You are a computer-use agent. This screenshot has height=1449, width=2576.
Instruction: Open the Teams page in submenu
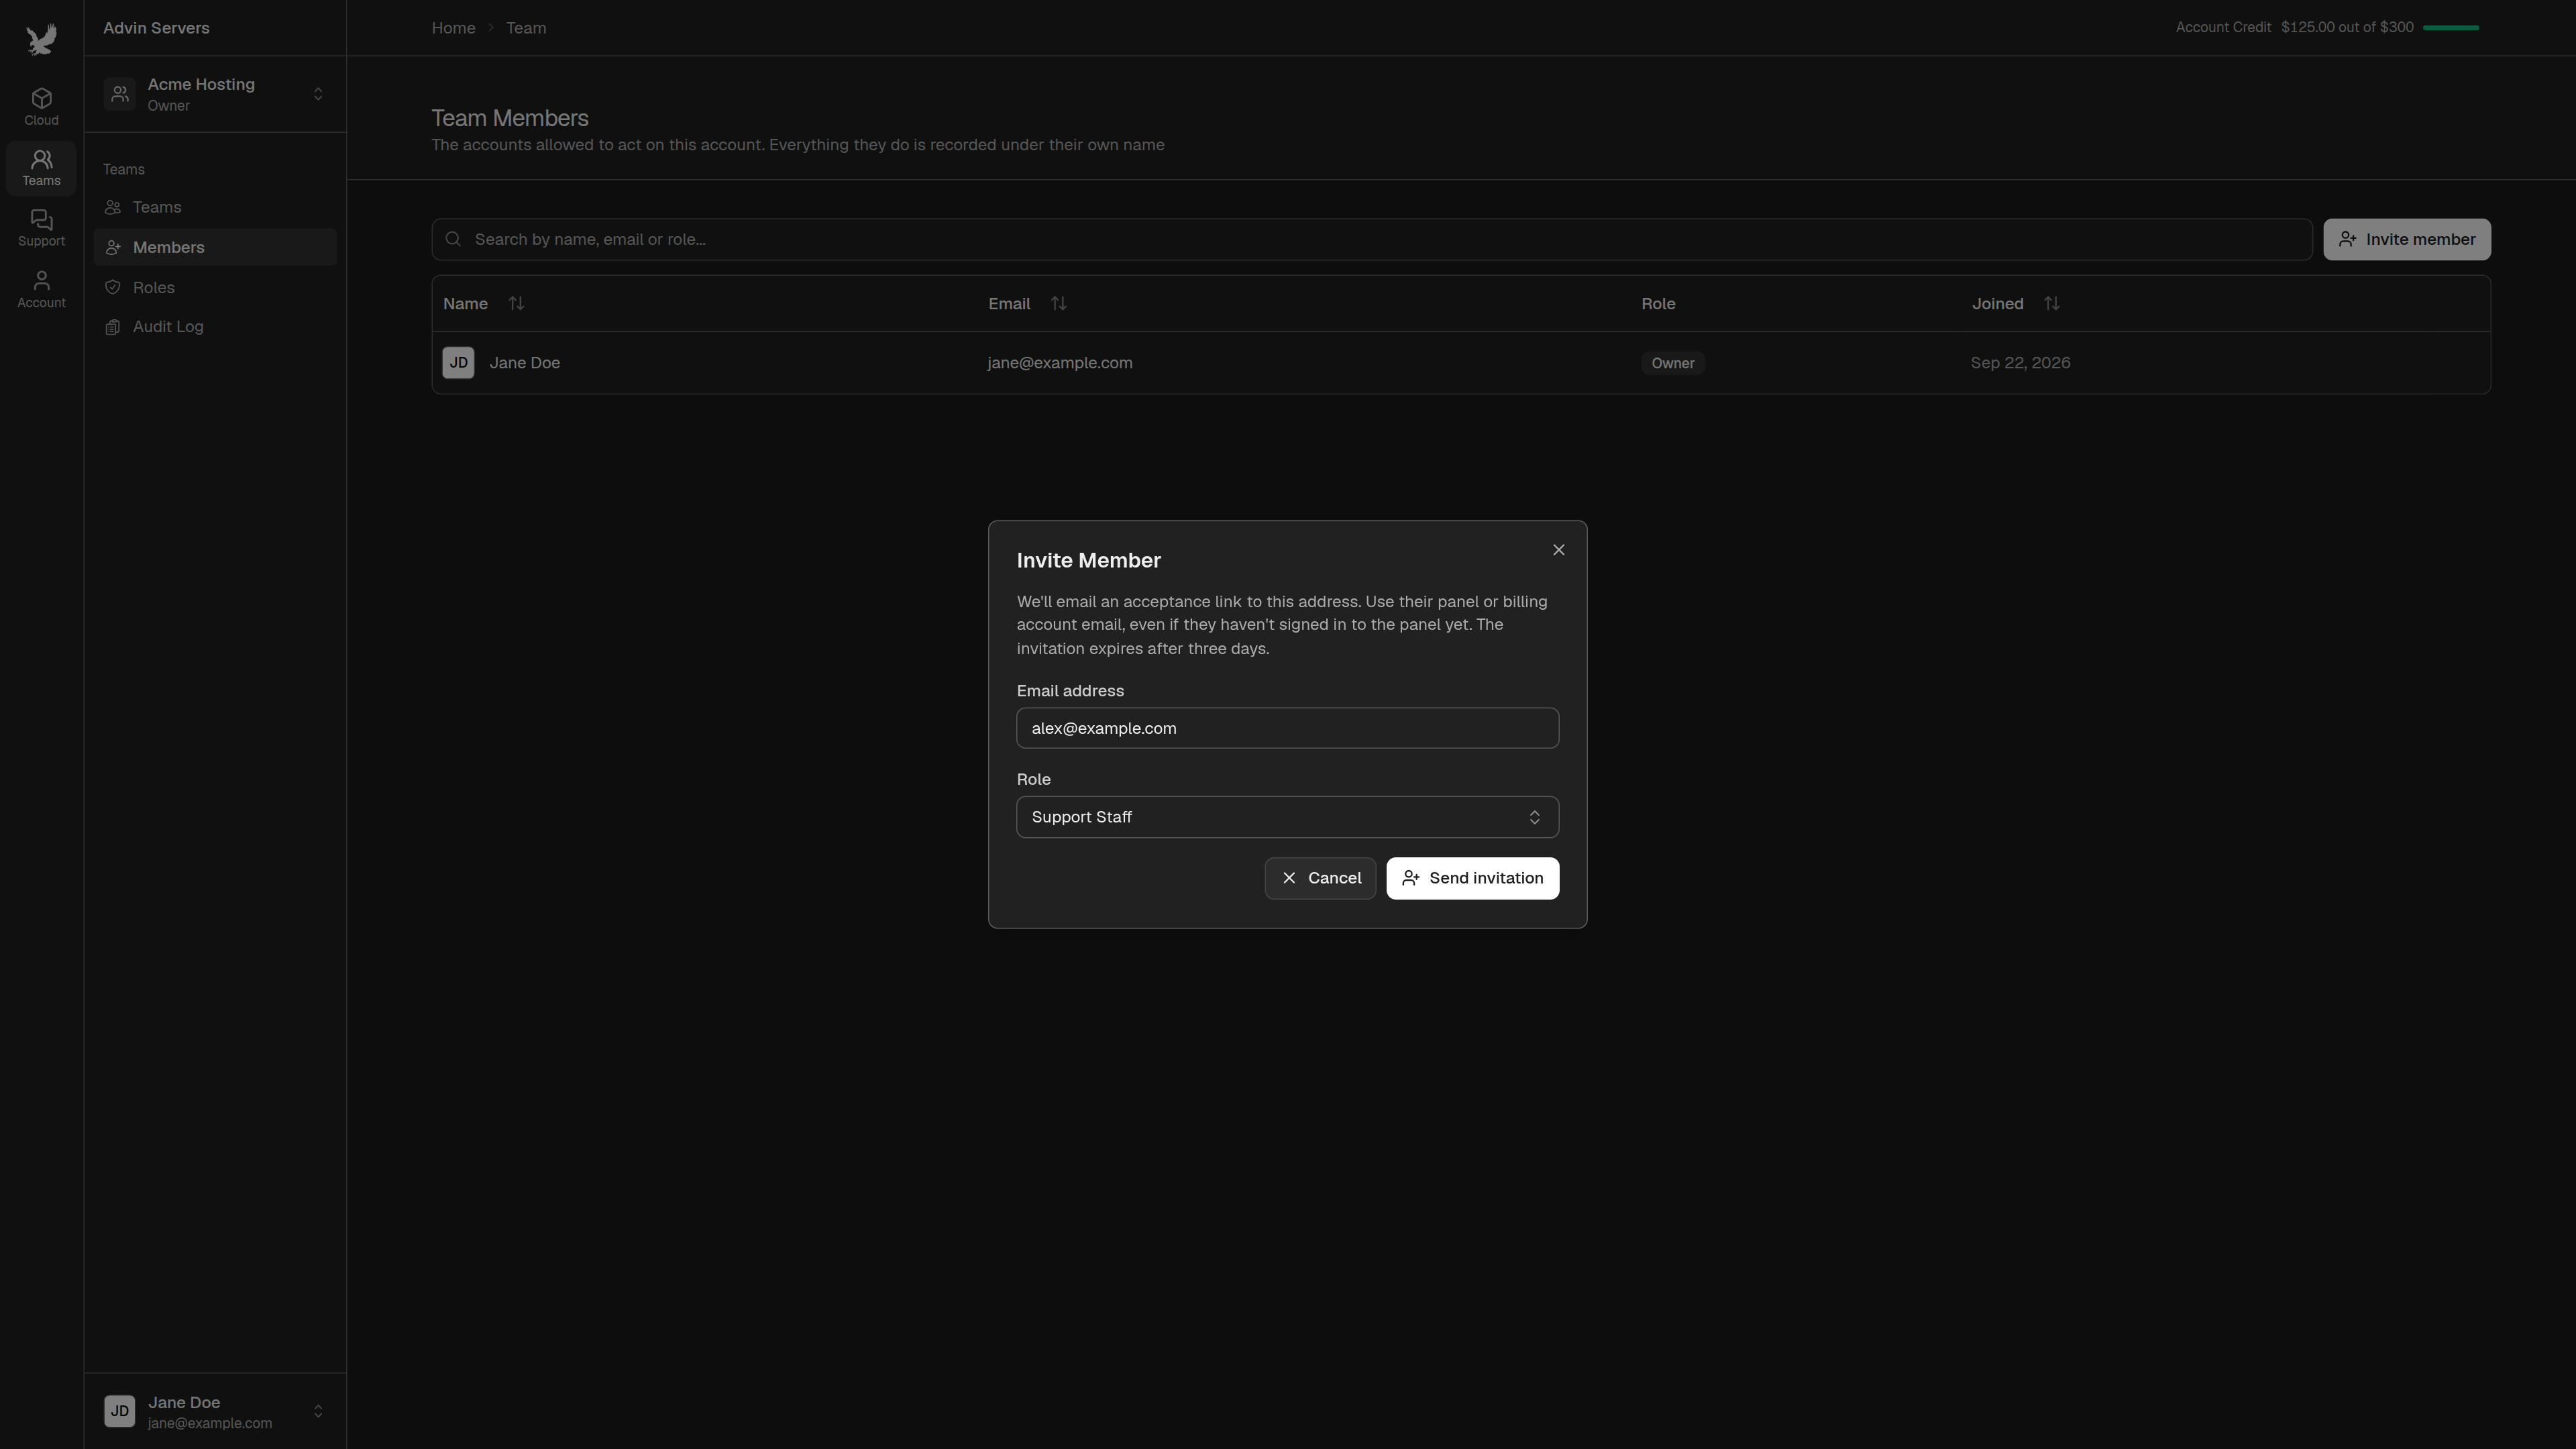click(x=215, y=207)
